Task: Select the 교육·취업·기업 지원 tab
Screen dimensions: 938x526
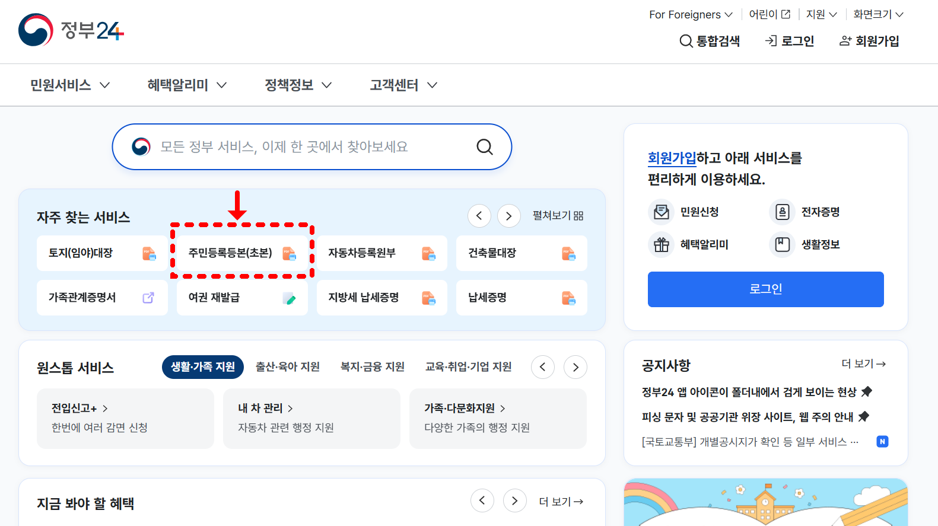Action: [x=469, y=367]
